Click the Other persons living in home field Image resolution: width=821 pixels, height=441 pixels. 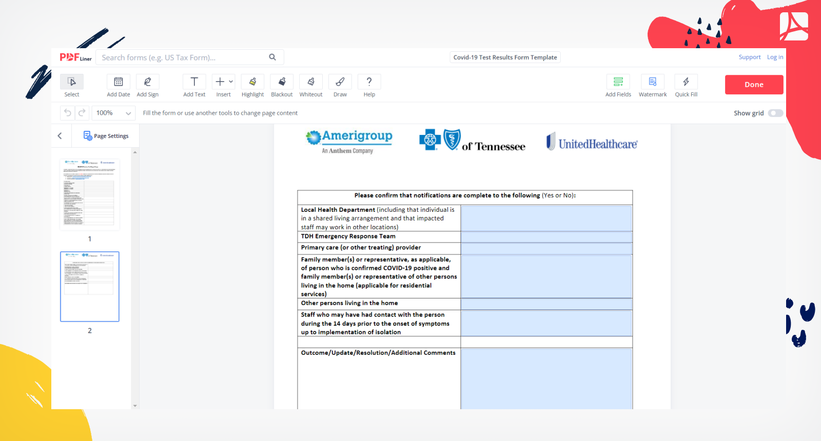tap(546, 304)
